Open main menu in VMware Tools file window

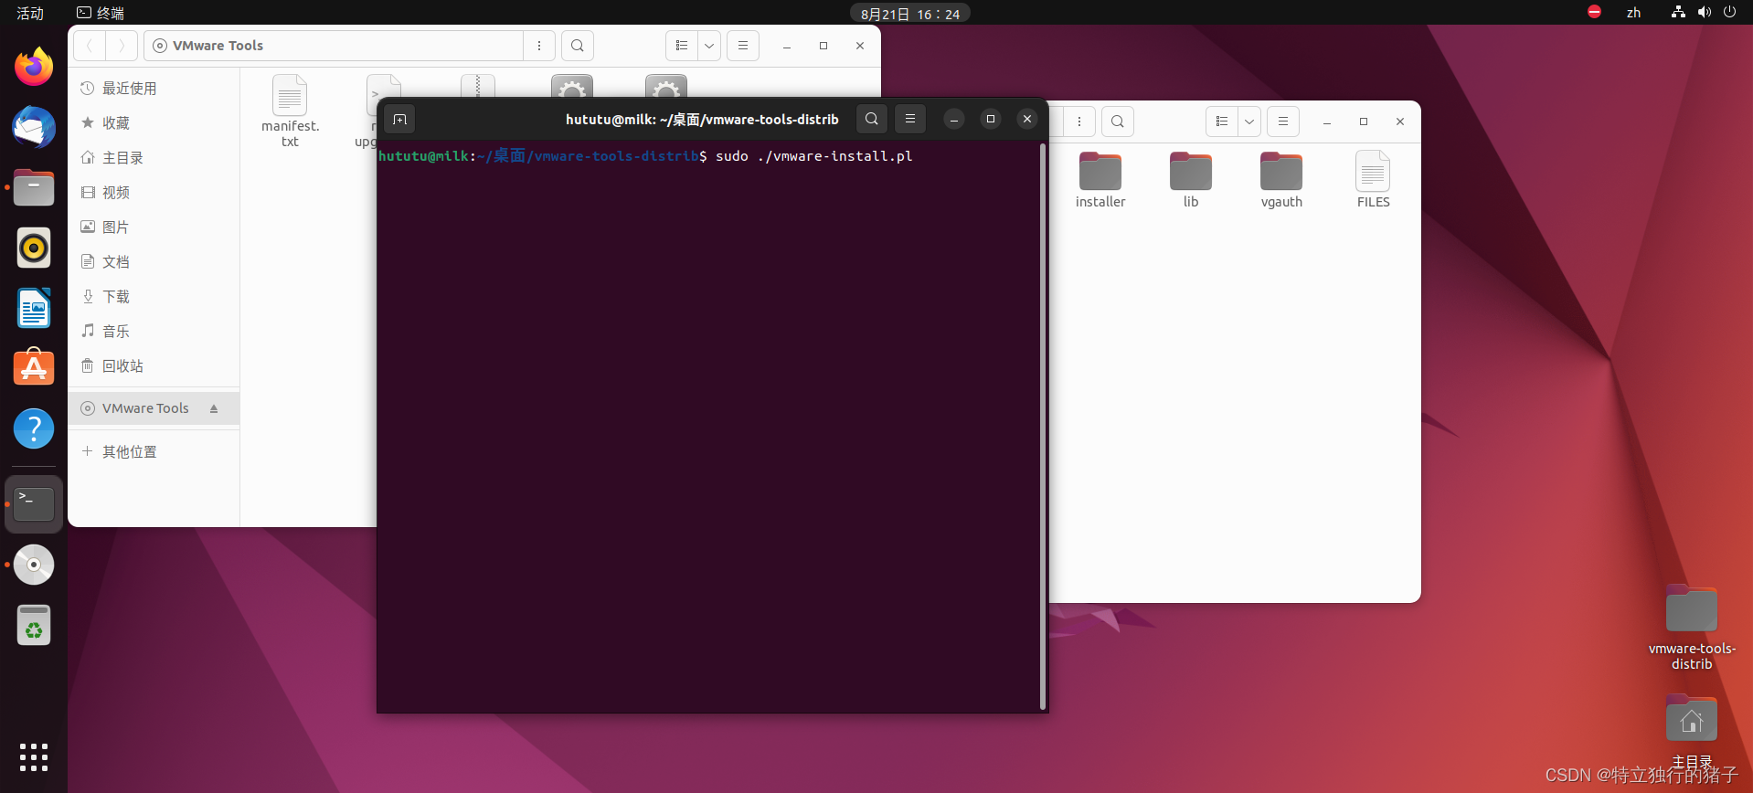743,46
